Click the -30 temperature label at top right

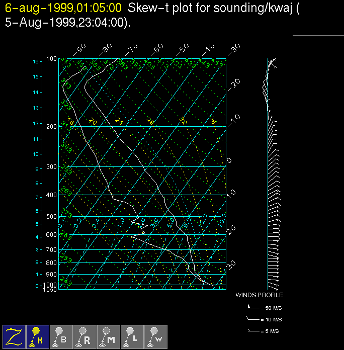(x=233, y=49)
